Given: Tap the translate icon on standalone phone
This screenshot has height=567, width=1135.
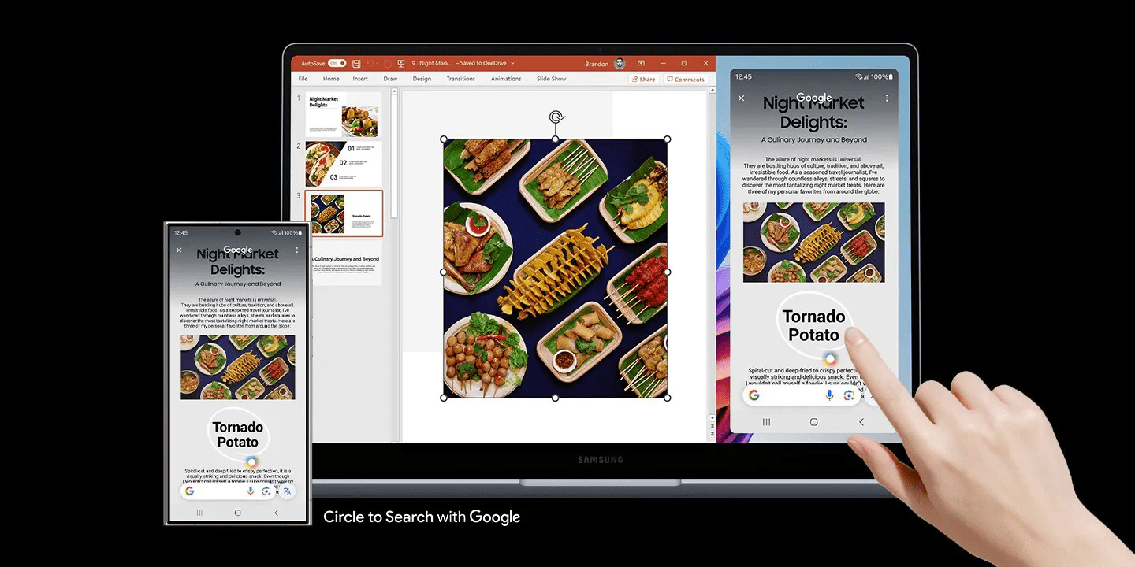Looking at the screenshot, I should [287, 491].
